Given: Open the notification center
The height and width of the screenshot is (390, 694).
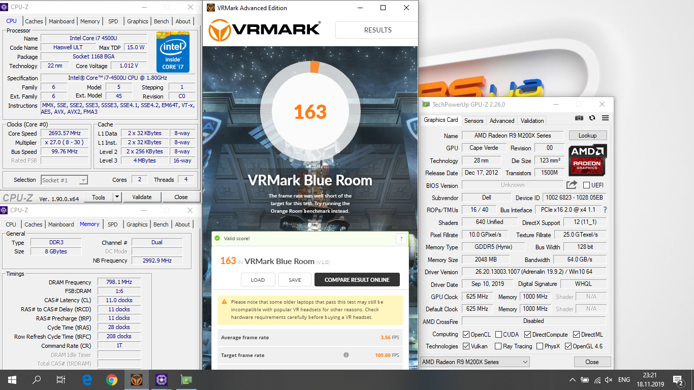Looking at the screenshot, I should pyautogui.click(x=678, y=379).
